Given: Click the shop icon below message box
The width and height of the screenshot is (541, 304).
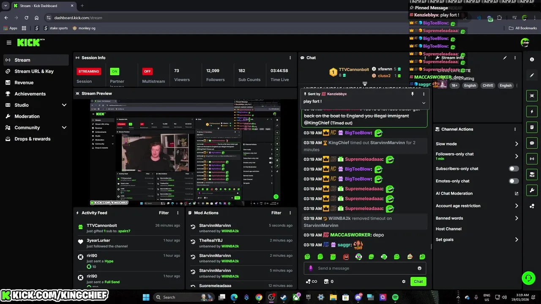Looking at the screenshot, I should (326, 282).
